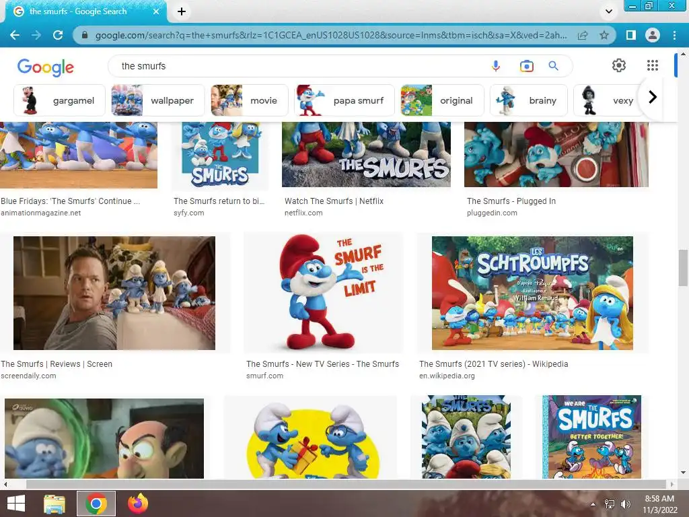Viewport: 689px width, 517px height.
Task: Open the man with Smurfs movie image
Action: tap(114, 294)
